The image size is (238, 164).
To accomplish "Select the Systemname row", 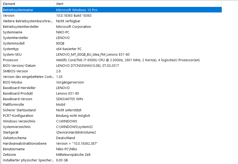I will 112,32.
